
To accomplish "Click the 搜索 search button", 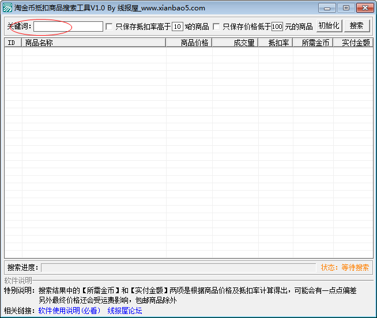I will 357,26.
